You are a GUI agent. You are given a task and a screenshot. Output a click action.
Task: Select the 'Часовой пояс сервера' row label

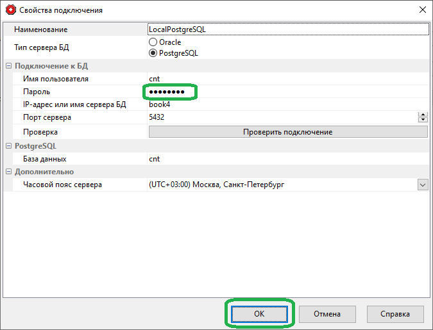[62, 185]
